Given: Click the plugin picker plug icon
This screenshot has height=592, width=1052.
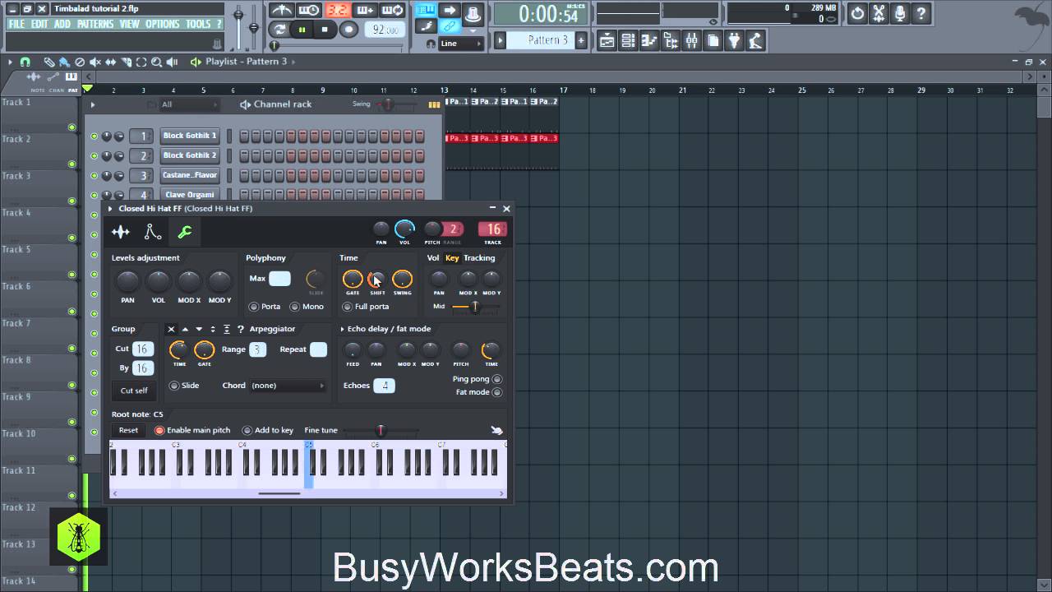Looking at the screenshot, I should click(734, 40).
